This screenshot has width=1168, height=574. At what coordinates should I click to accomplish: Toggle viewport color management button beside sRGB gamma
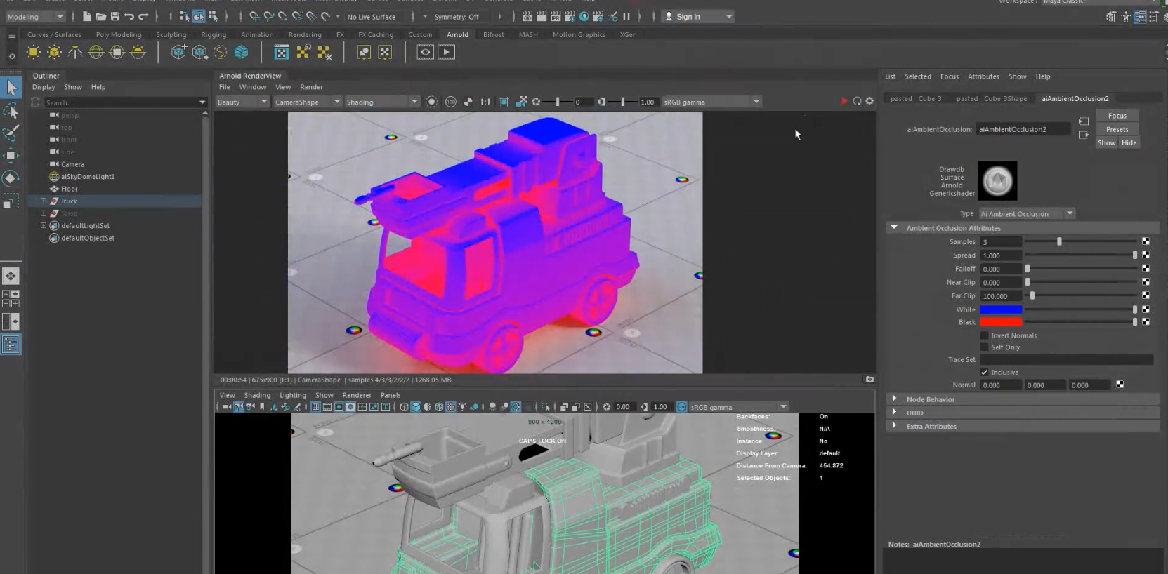[681, 407]
